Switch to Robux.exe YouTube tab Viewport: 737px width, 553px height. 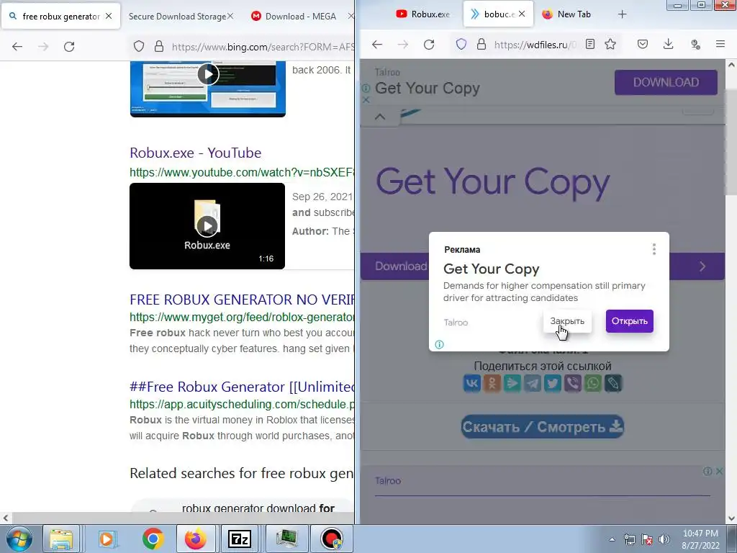click(423, 14)
